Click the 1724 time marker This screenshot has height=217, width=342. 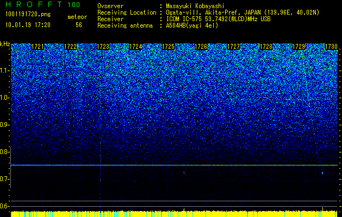pyautogui.click(x=136, y=47)
